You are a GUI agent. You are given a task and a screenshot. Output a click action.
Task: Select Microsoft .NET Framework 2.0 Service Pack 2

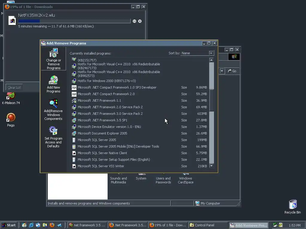click(x=140, y=107)
